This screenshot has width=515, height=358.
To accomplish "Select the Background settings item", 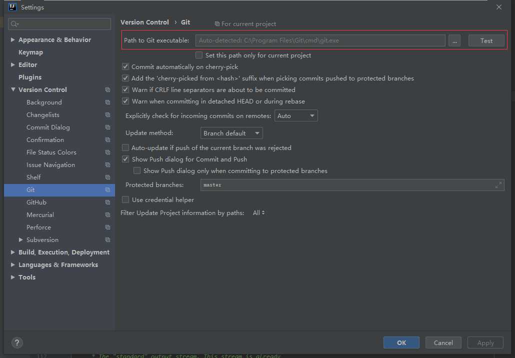I will point(44,102).
